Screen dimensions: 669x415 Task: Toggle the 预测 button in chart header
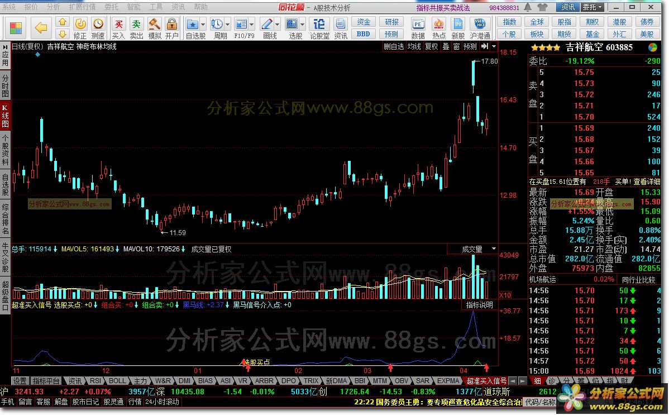click(470, 46)
